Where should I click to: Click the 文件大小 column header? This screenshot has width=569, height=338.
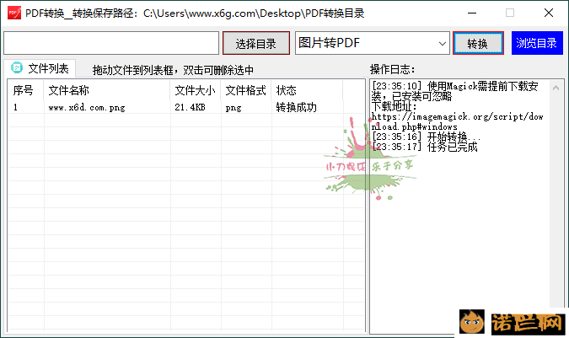pyautogui.click(x=196, y=90)
